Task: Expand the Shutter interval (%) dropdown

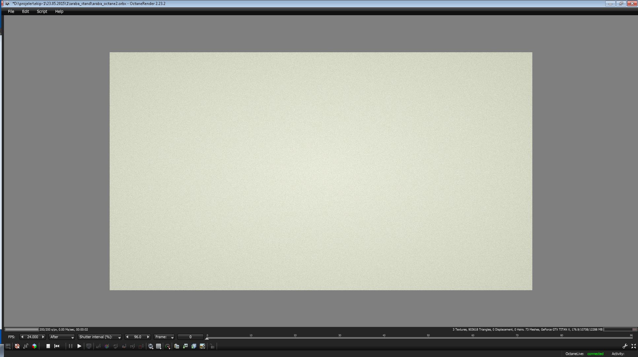Action: [x=100, y=337]
